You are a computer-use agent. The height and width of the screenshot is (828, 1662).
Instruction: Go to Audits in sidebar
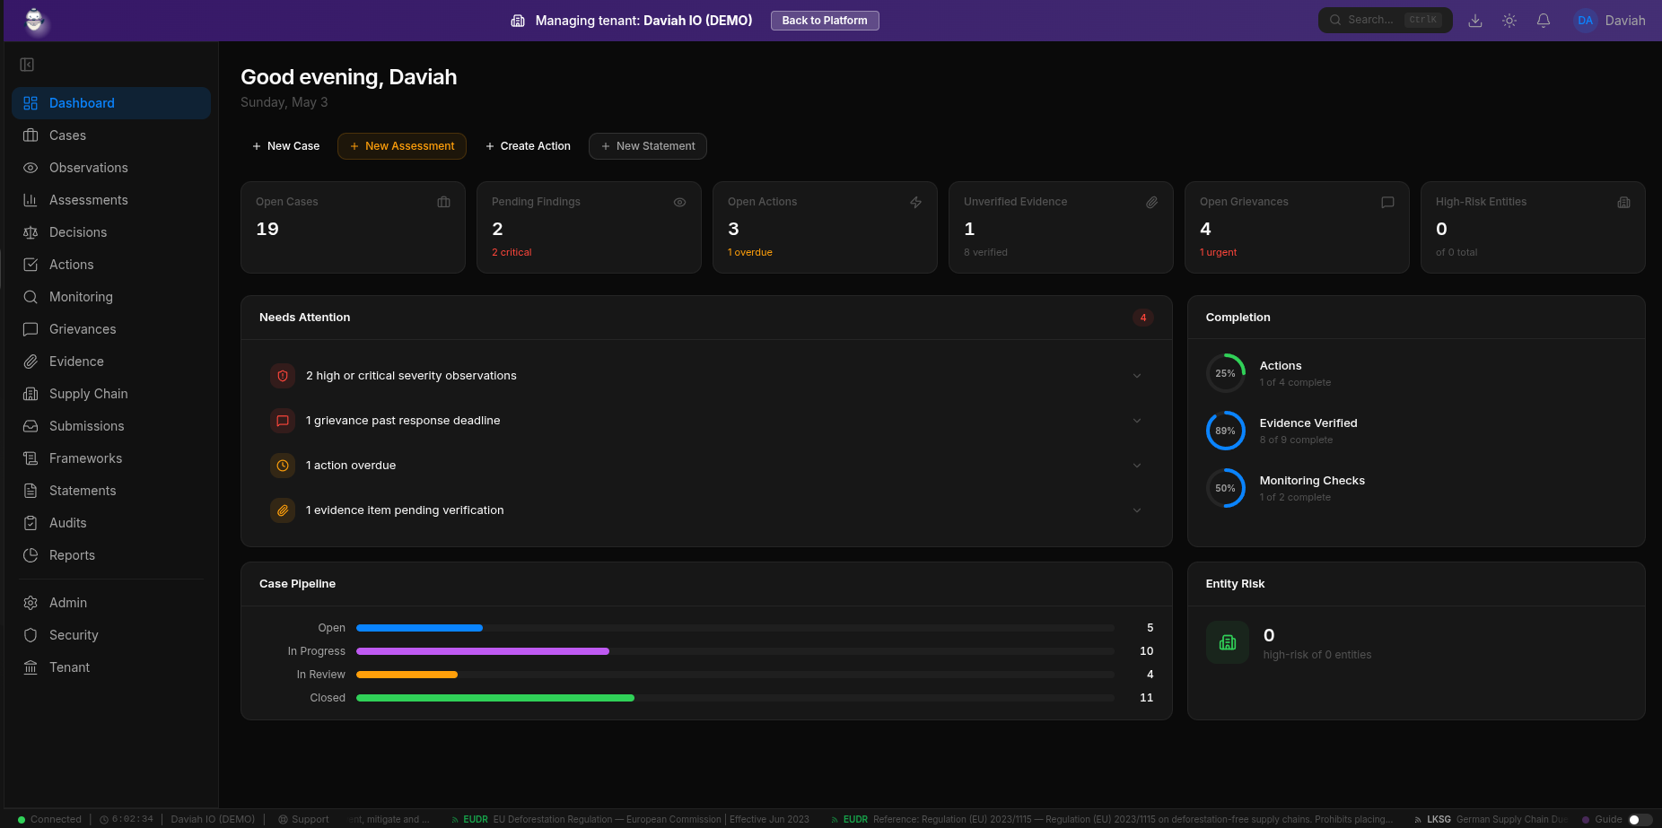(111, 523)
